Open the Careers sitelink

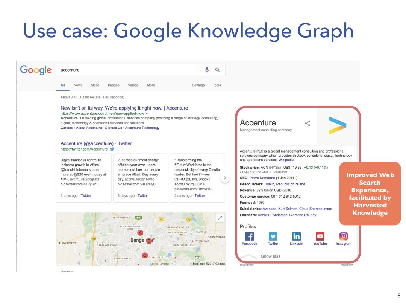coord(67,128)
